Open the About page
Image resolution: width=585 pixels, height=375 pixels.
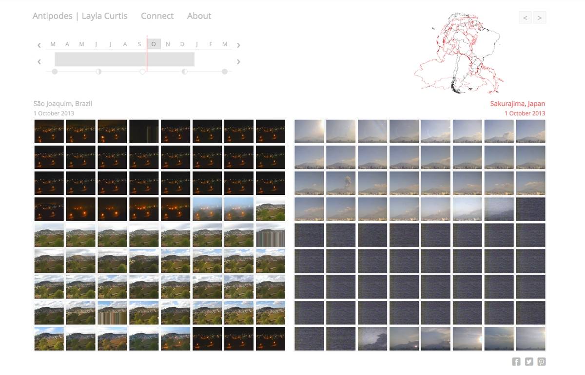point(199,16)
